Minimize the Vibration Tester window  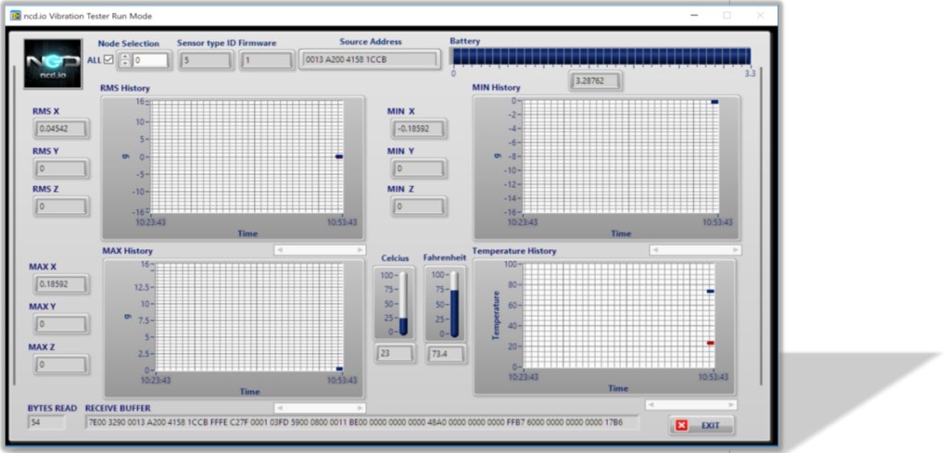[693, 16]
